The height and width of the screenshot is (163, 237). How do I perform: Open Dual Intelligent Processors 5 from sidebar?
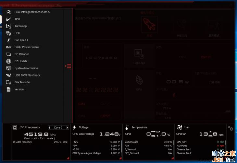click(32, 12)
